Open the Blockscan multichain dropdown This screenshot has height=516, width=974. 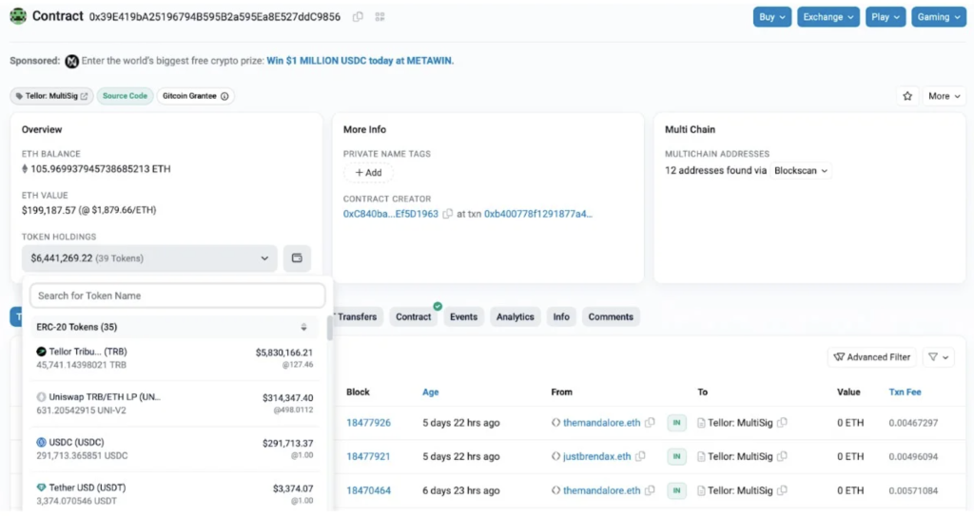801,170
